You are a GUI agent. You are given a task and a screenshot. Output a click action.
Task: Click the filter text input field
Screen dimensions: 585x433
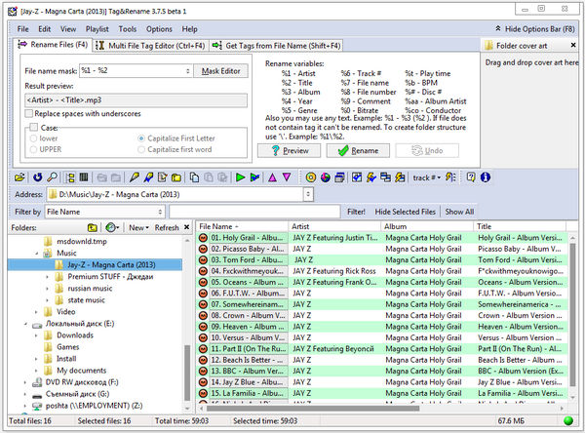[x=253, y=211]
